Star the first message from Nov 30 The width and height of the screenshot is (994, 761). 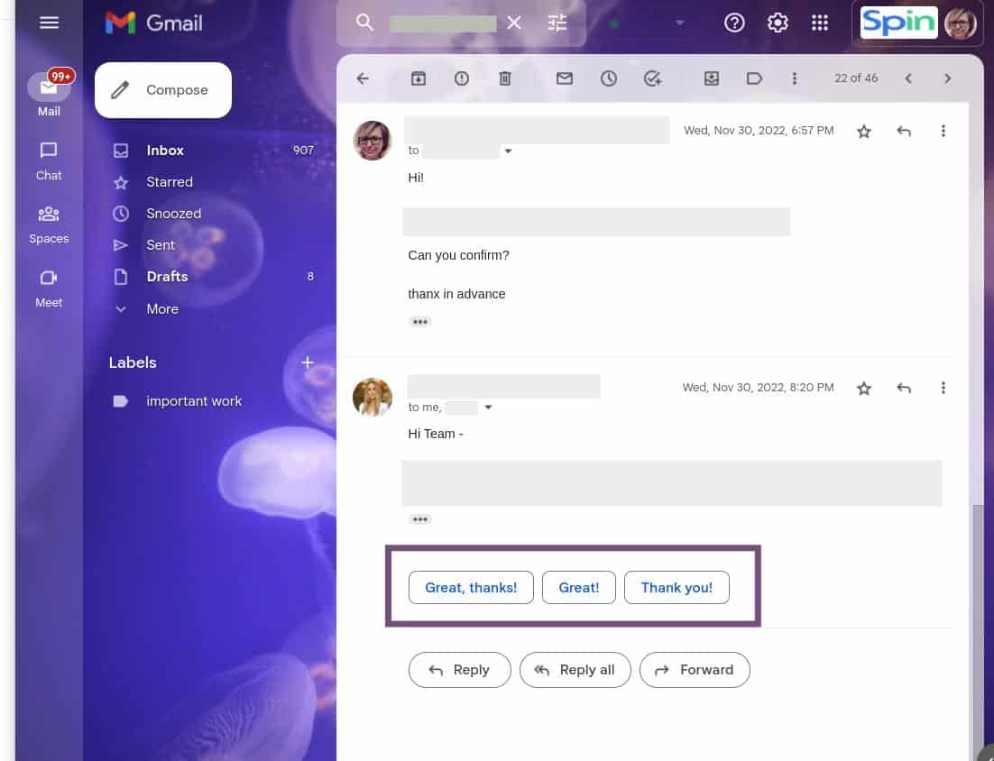[863, 131]
